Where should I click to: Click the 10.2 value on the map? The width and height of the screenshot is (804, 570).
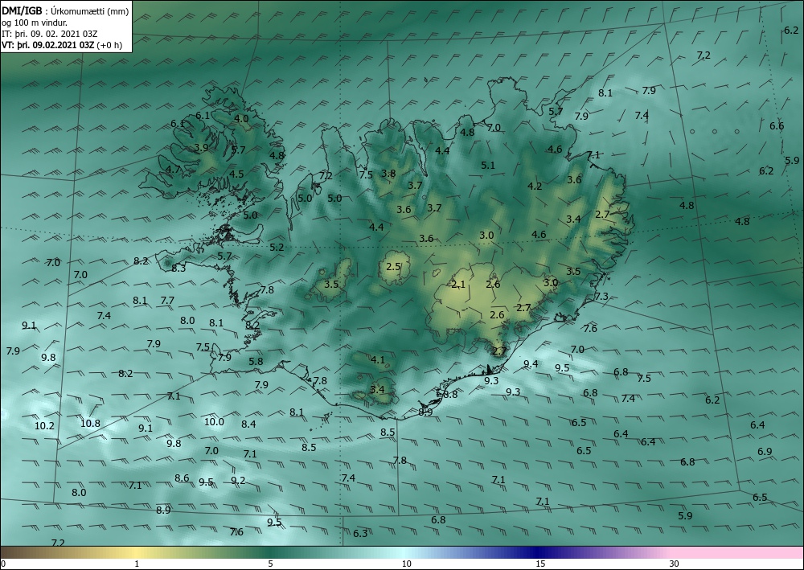(x=44, y=426)
